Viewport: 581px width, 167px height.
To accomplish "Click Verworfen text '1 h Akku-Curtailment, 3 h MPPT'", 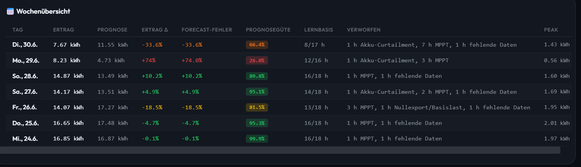I will pos(398,60).
